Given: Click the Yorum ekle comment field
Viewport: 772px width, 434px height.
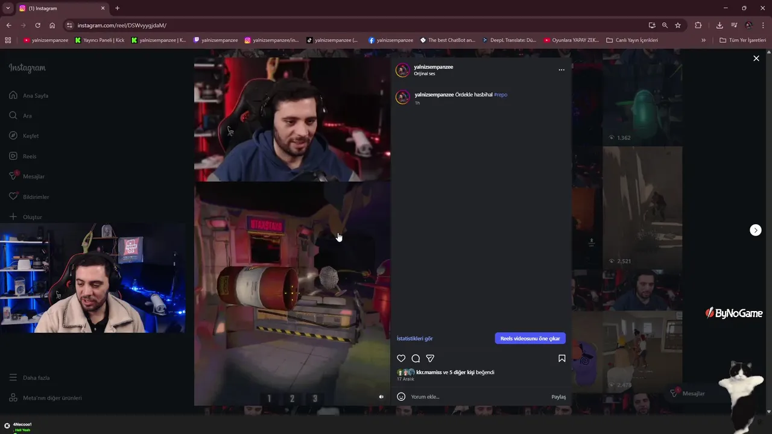Looking at the screenshot, I should point(479,397).
